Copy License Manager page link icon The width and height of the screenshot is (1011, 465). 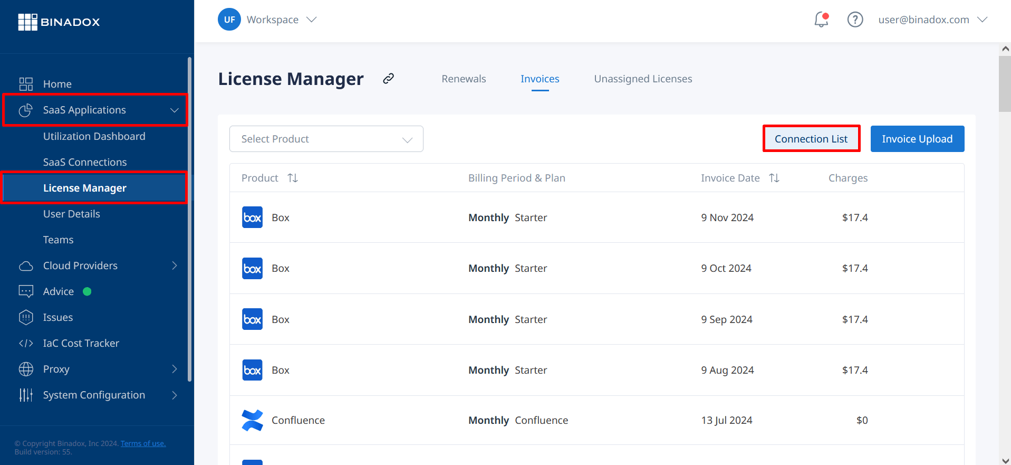click(x=389, y=79)
